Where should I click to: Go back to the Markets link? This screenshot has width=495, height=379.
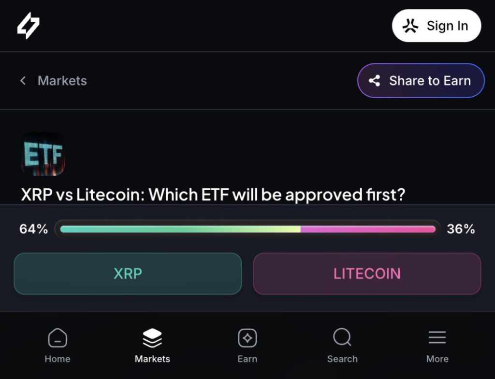click(62, 81)
